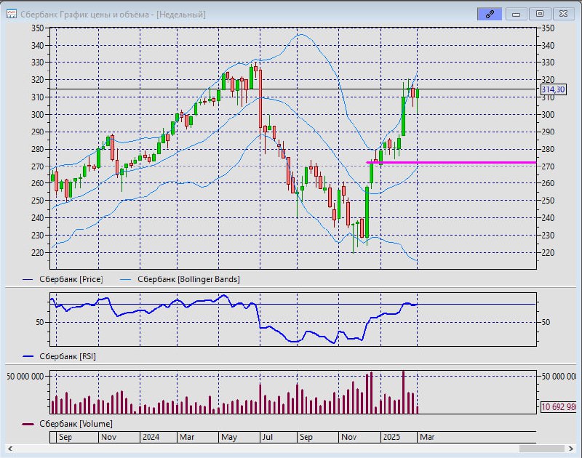Image resolution: width=582 pixels, height=458 pixels.
Task: Click the last Mar label on time axis
Action: pyautogui.click(x=427, y=437)
